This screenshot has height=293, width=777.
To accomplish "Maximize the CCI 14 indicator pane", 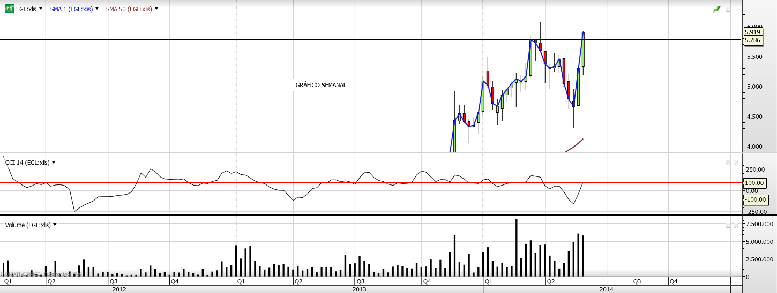I will [x=728, y=163].
